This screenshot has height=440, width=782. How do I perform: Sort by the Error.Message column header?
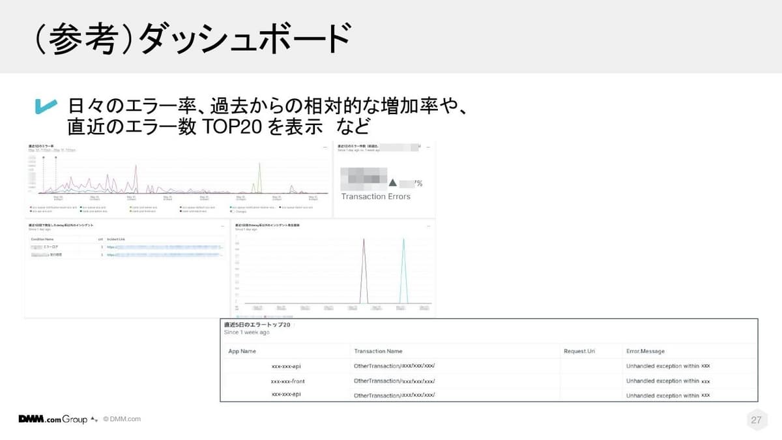click(x=645, y=351)
